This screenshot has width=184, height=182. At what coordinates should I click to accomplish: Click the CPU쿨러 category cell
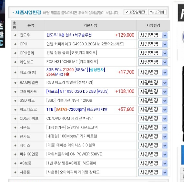[31, 53]
